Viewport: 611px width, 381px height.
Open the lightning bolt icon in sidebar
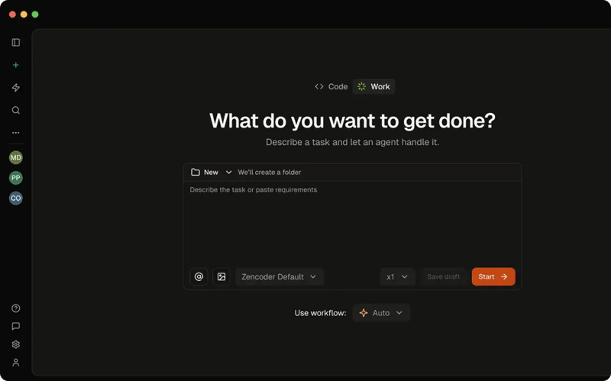tap(15, 88)
